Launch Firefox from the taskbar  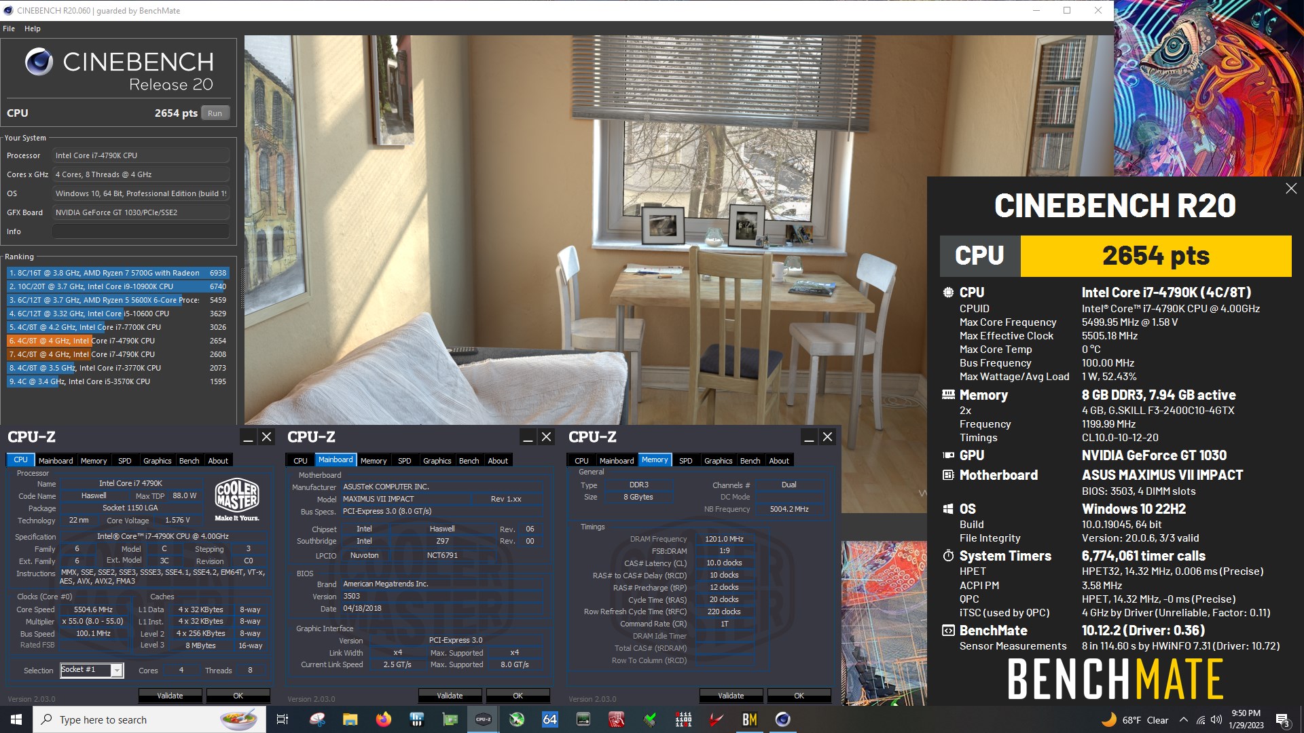click(x=384, y=719)
